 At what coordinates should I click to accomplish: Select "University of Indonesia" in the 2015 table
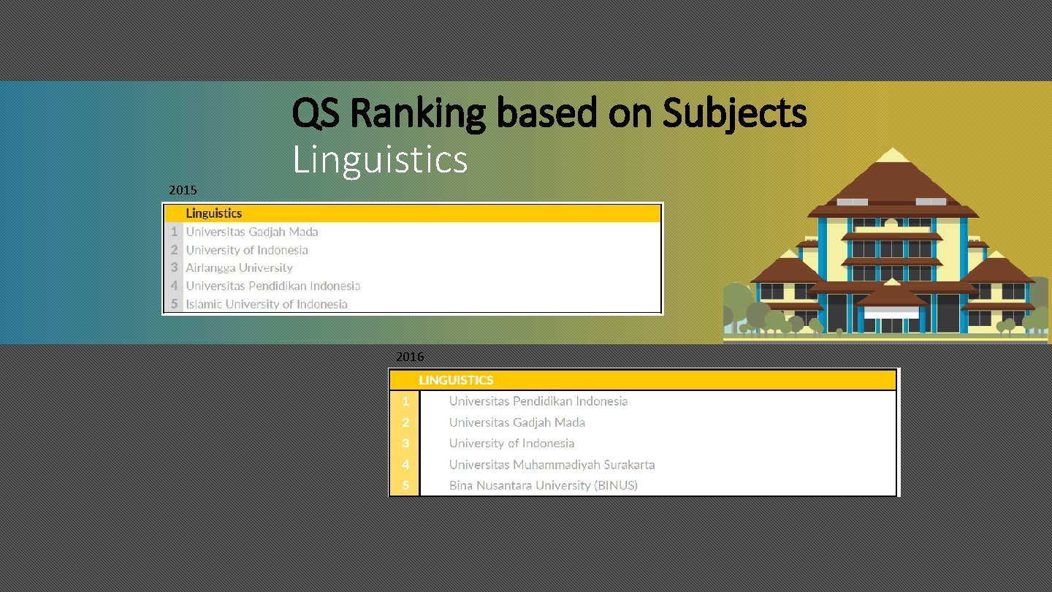(x=247, y=250)
